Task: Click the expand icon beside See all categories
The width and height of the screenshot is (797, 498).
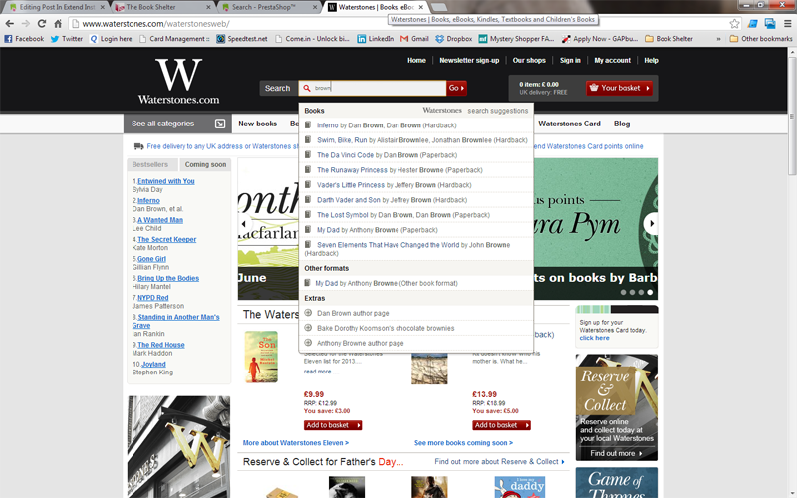Action: [x=220, y=124]
